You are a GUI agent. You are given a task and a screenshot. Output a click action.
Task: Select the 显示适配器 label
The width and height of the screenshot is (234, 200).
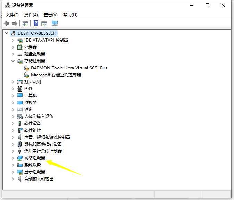[35, 172]
